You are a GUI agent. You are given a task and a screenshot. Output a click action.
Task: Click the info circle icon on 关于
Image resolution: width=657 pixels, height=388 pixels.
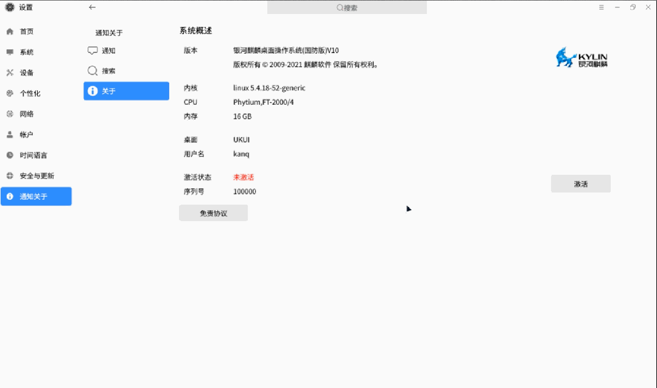[93, 91]
